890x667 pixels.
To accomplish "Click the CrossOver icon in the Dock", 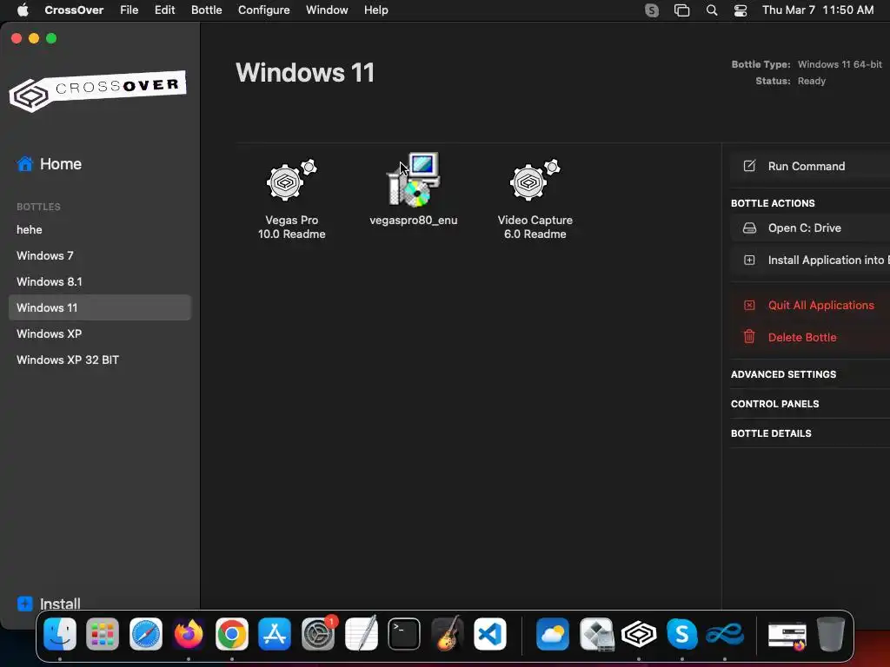I will 639,634.
